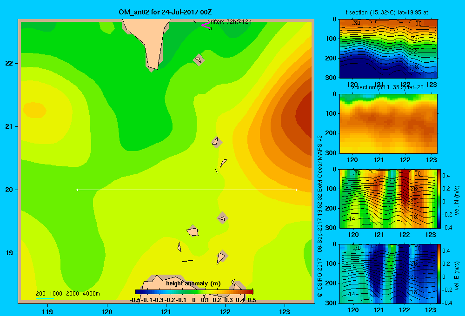The height and width of the screenshot is (316, 465).
Task: Click longitude label 120 on main map axis
Action: 107,311
